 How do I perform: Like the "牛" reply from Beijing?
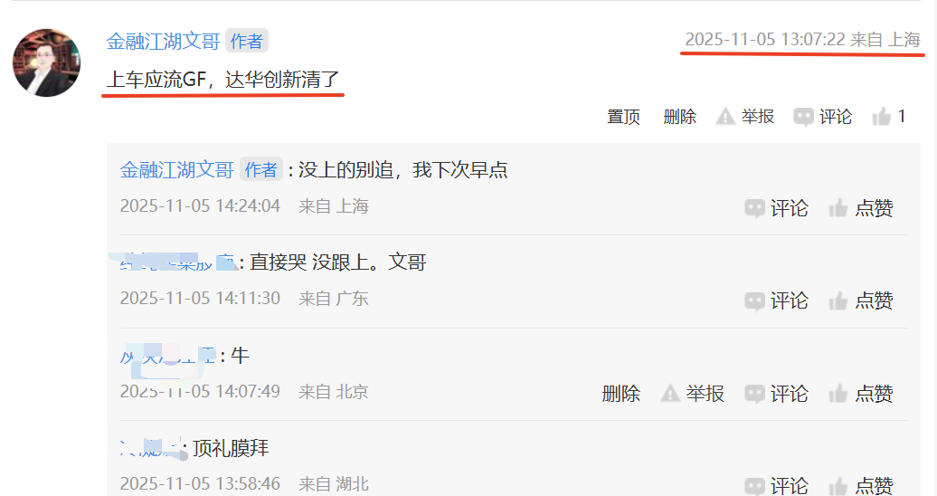point(860,394)
